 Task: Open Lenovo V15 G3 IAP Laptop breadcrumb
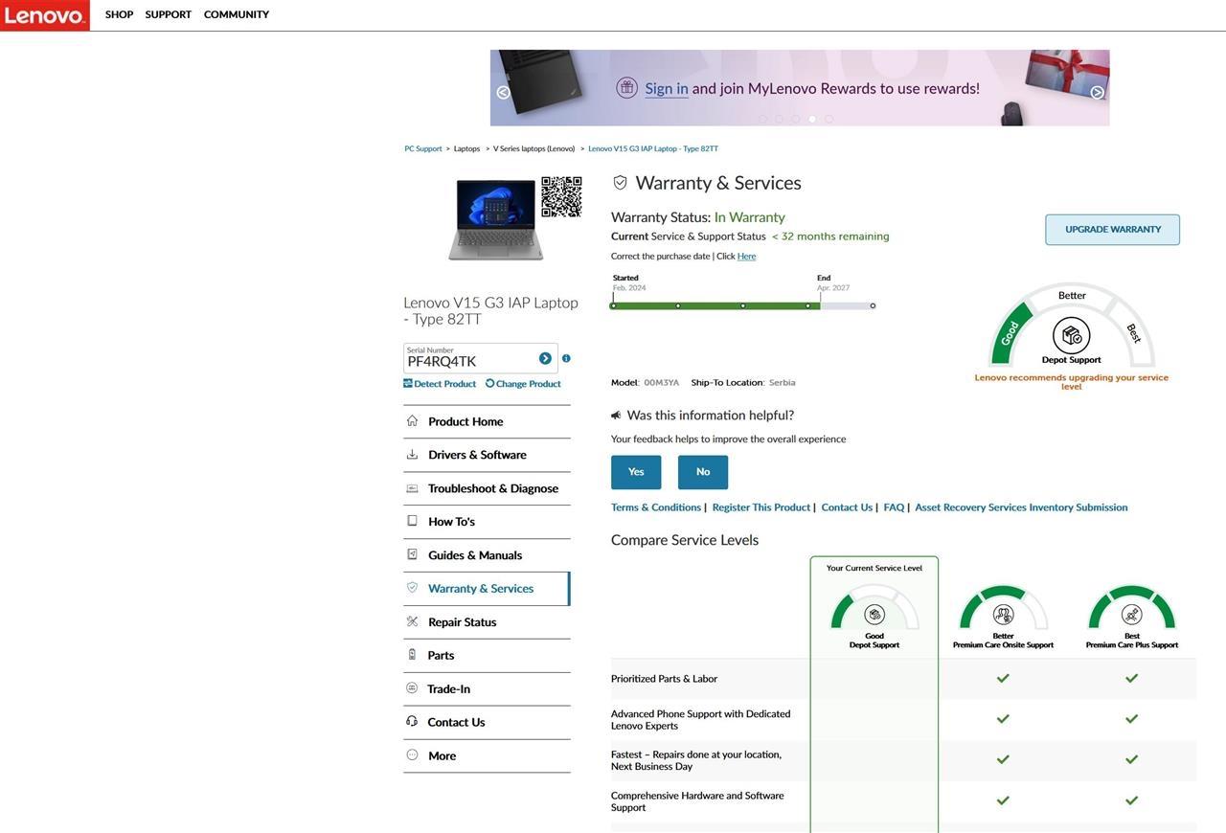point(653,148)
